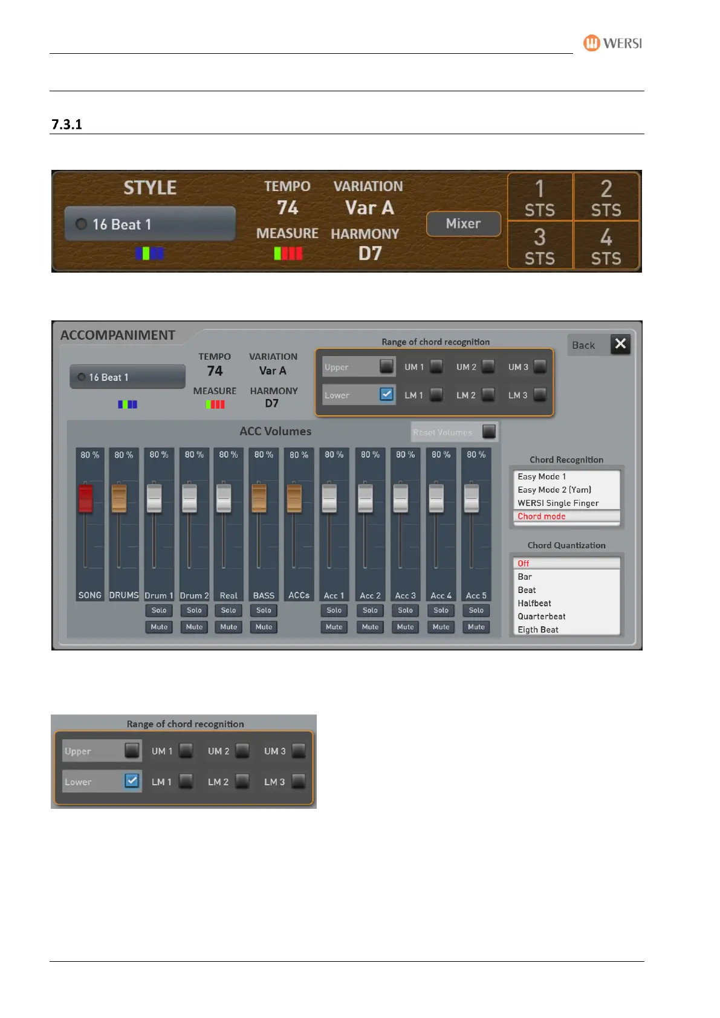Screen dimensions: 720x1018
Task: Toggle UM 1 checkbox in Accompaniment window
Action: coord(436,366)
